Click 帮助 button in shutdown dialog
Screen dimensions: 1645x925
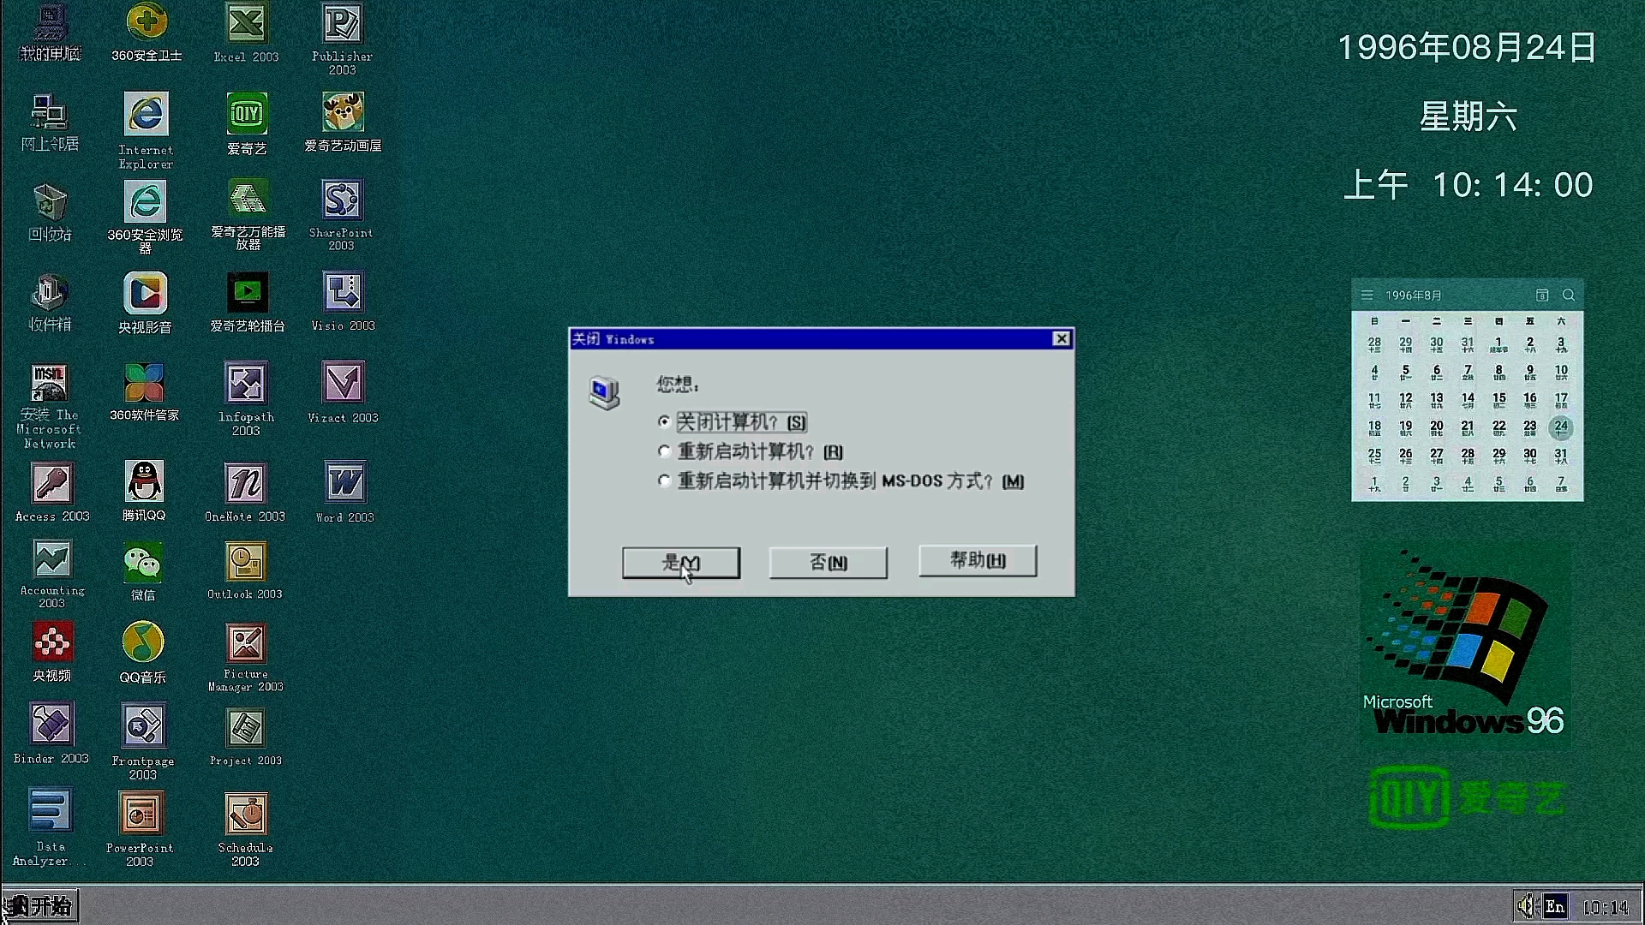click(975, 561)
